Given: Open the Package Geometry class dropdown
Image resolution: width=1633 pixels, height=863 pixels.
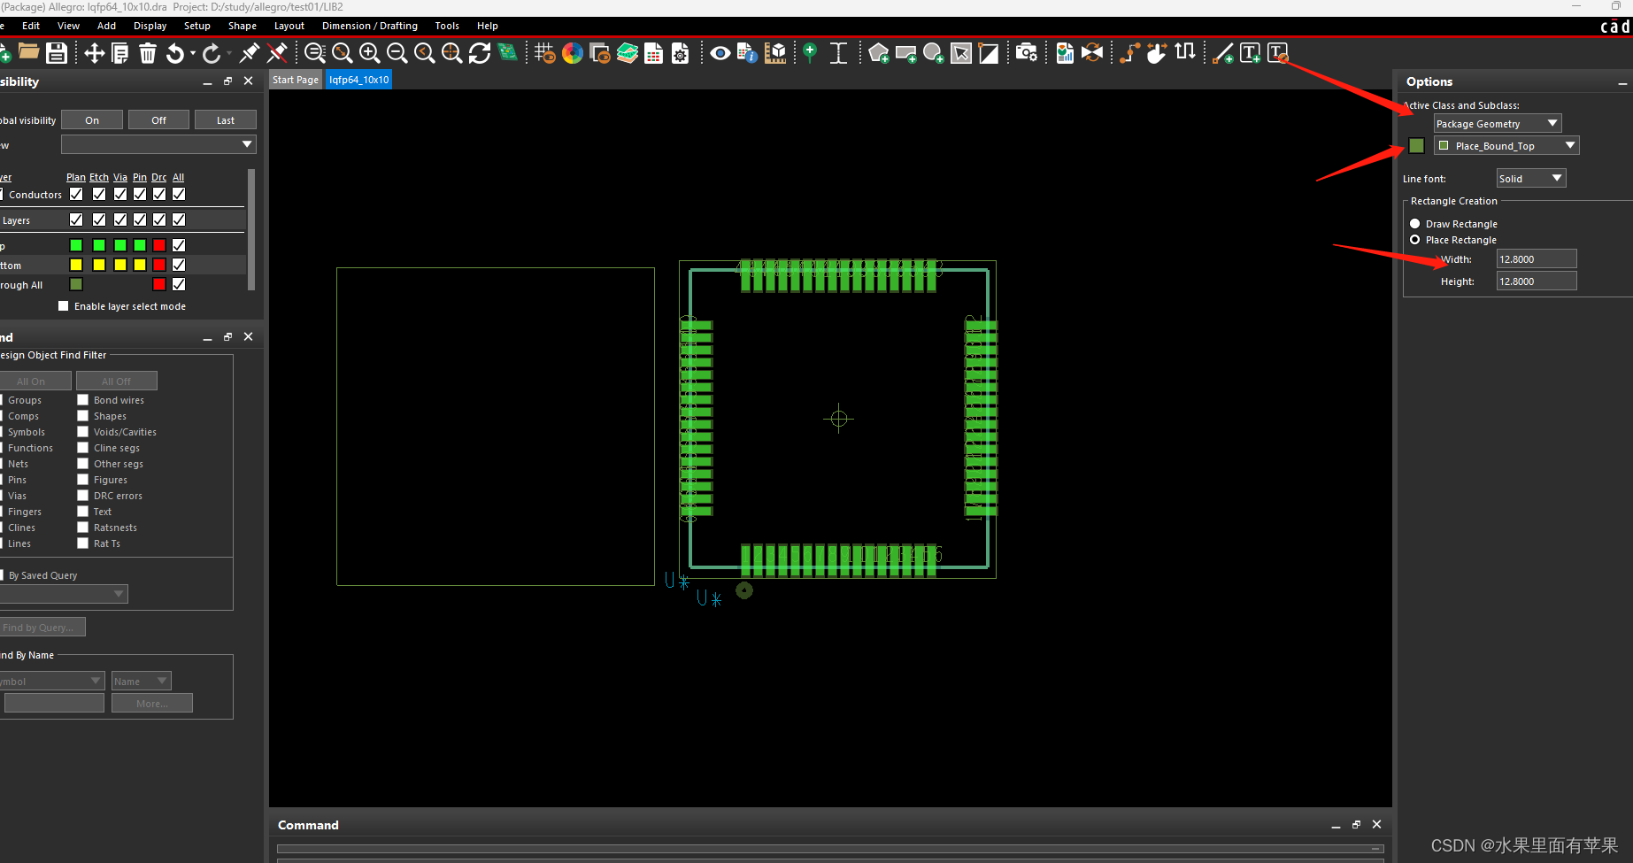Looking at the screenshot, I should pos(1497,124).
